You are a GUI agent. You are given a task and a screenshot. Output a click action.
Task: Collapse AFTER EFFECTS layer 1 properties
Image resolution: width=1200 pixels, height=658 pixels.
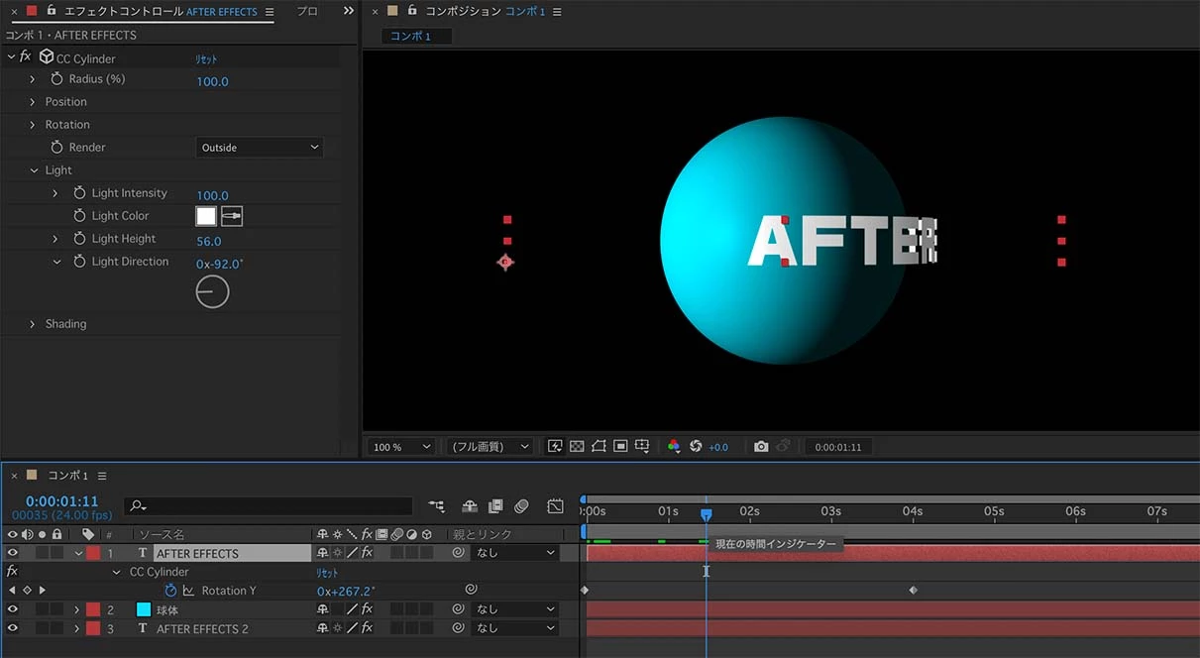[x=78, y=553]
